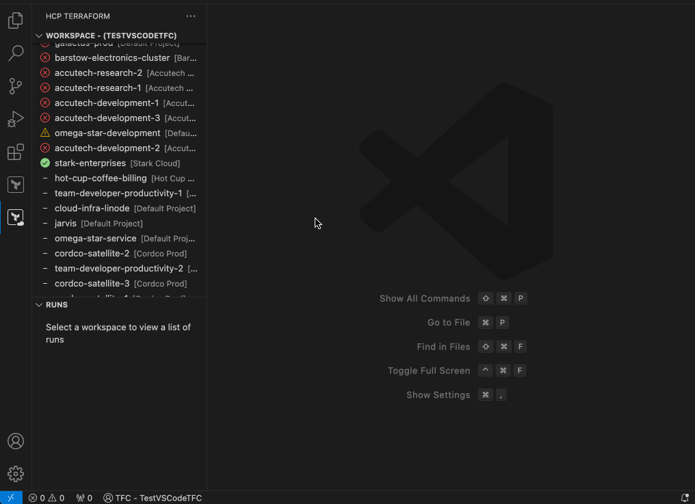Select the stark-enterprises workspace
This screenshot has height=504, width=695.
[x=119, y=163]
